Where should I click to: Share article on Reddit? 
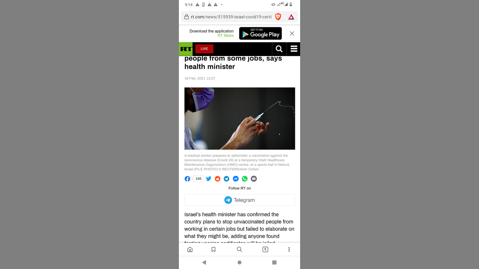tap(217, 179)
